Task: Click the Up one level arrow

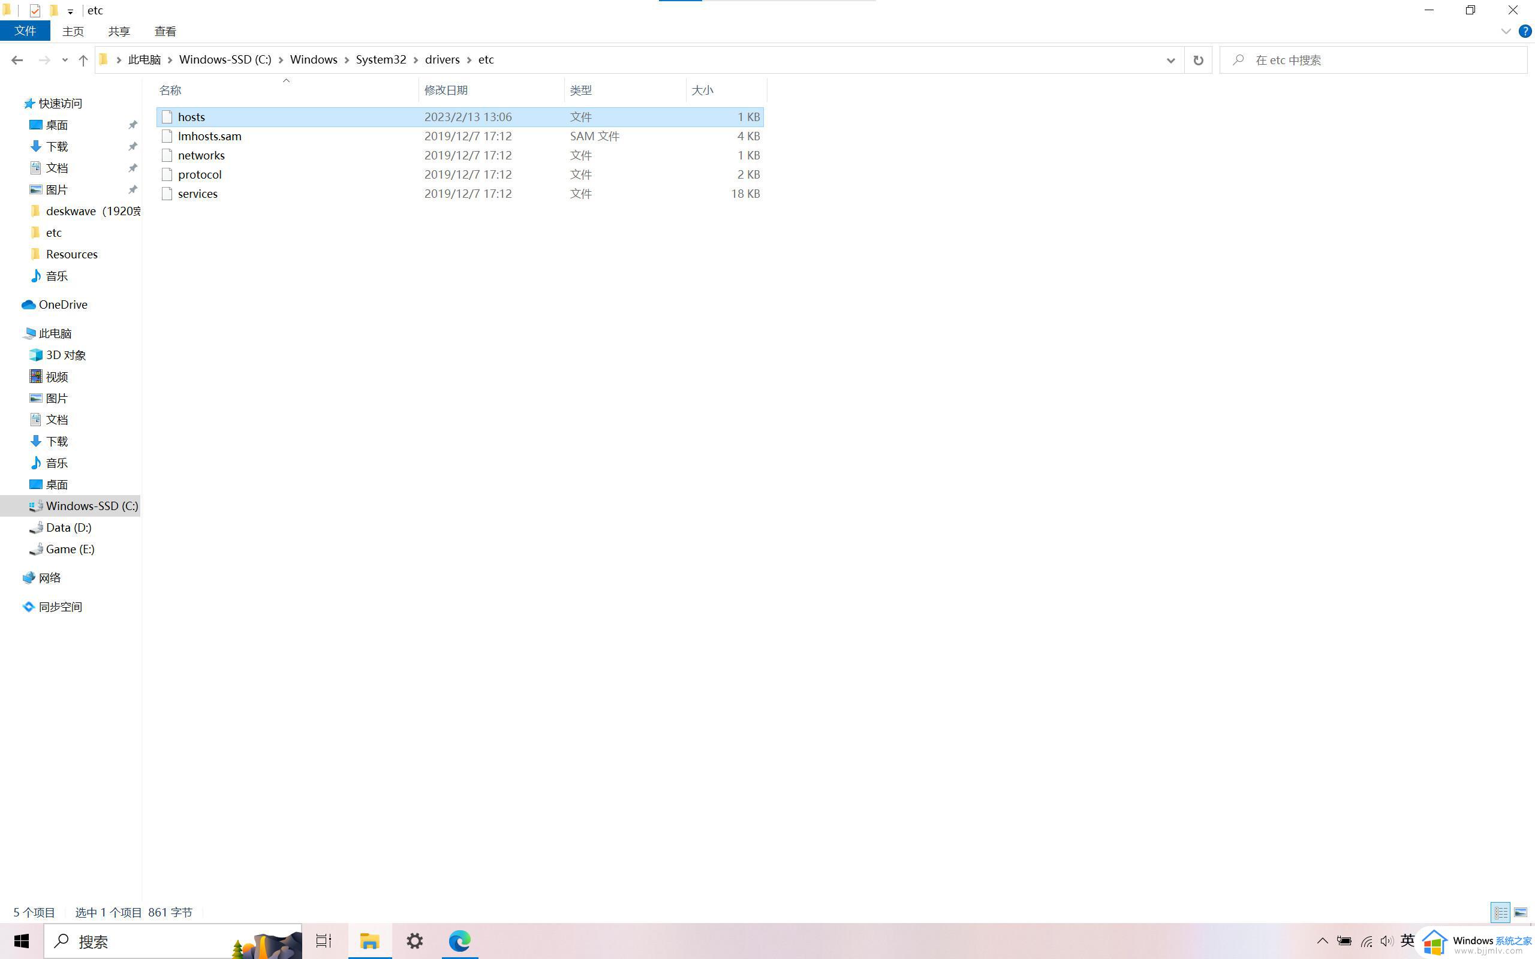Action: 83,59
